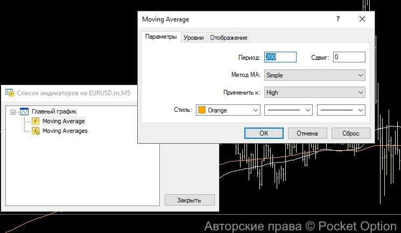Click the Закрыть button
Viewport: 401px width, 233px height.
pyautogui.click(x=189, y=200)
